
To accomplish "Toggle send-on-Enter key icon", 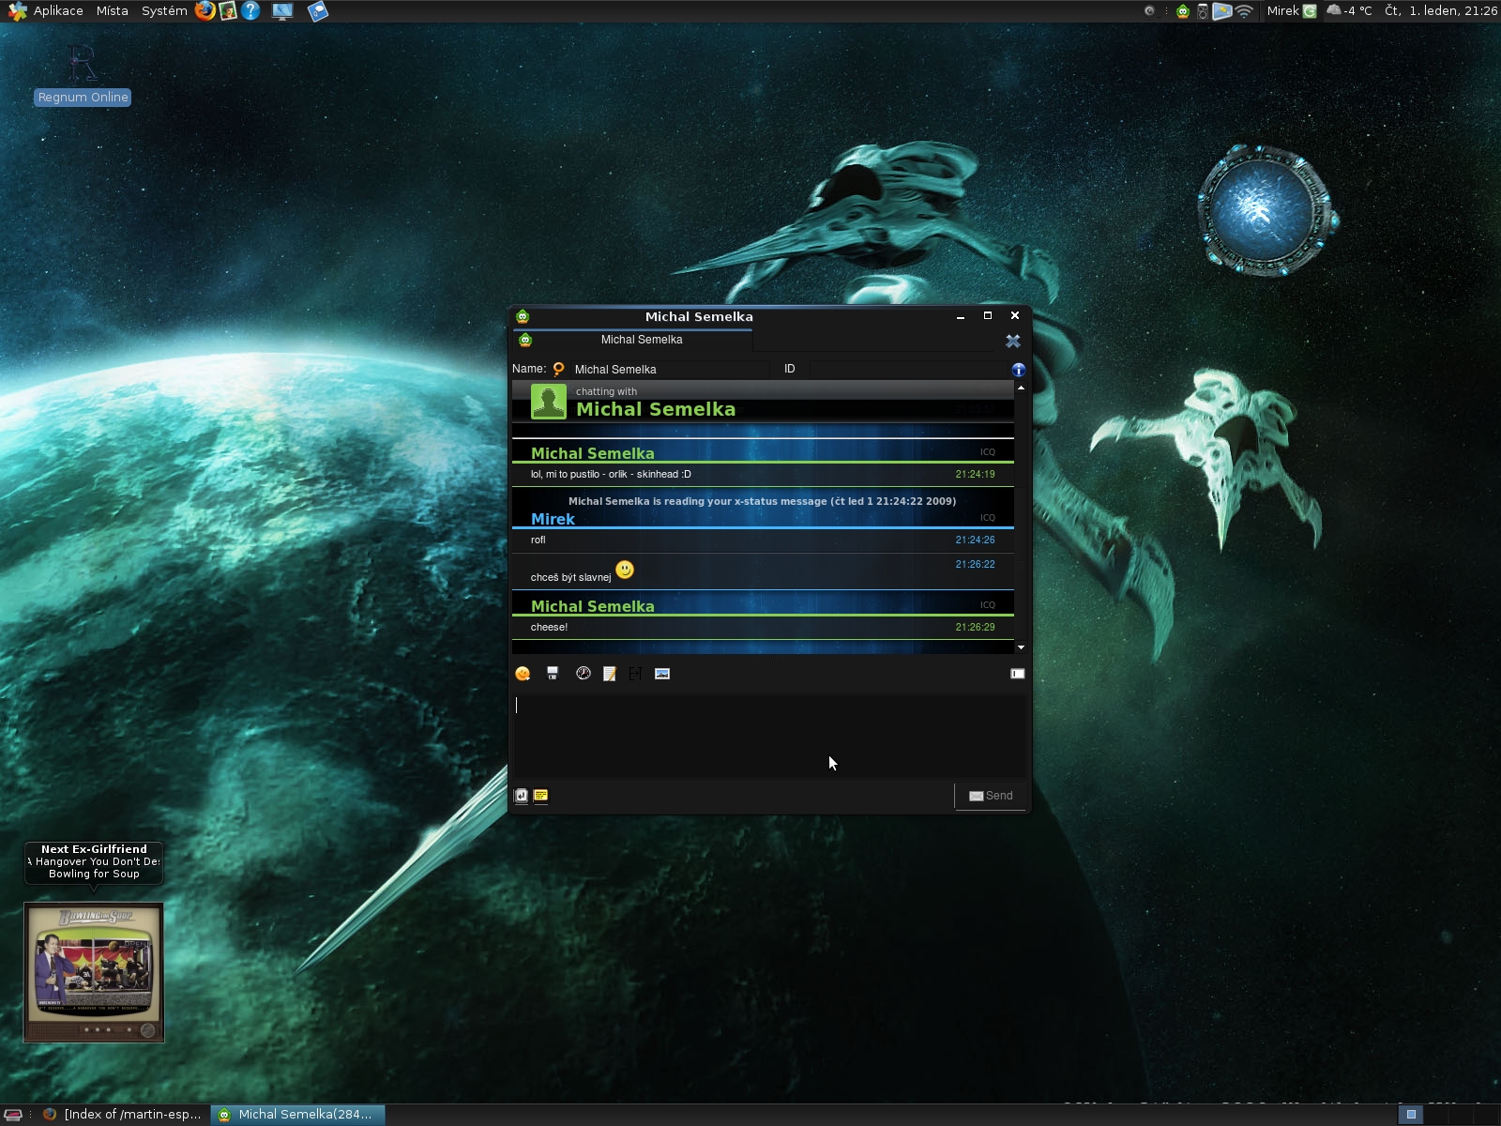I will tap(522, 796).
